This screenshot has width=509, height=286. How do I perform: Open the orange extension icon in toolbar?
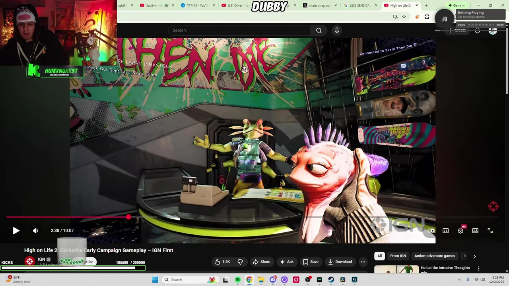click(x=417, y=17)
